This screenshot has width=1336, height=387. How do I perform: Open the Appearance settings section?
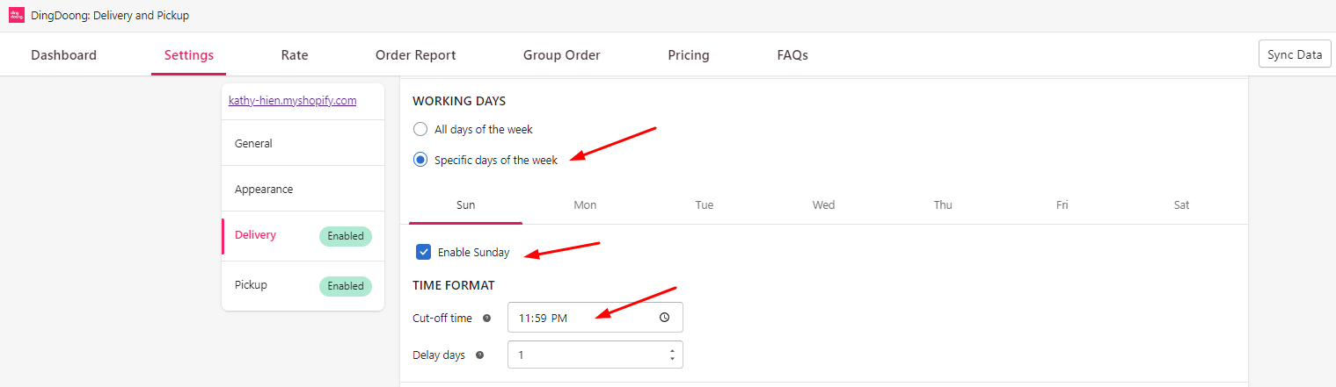coord(264,189)
